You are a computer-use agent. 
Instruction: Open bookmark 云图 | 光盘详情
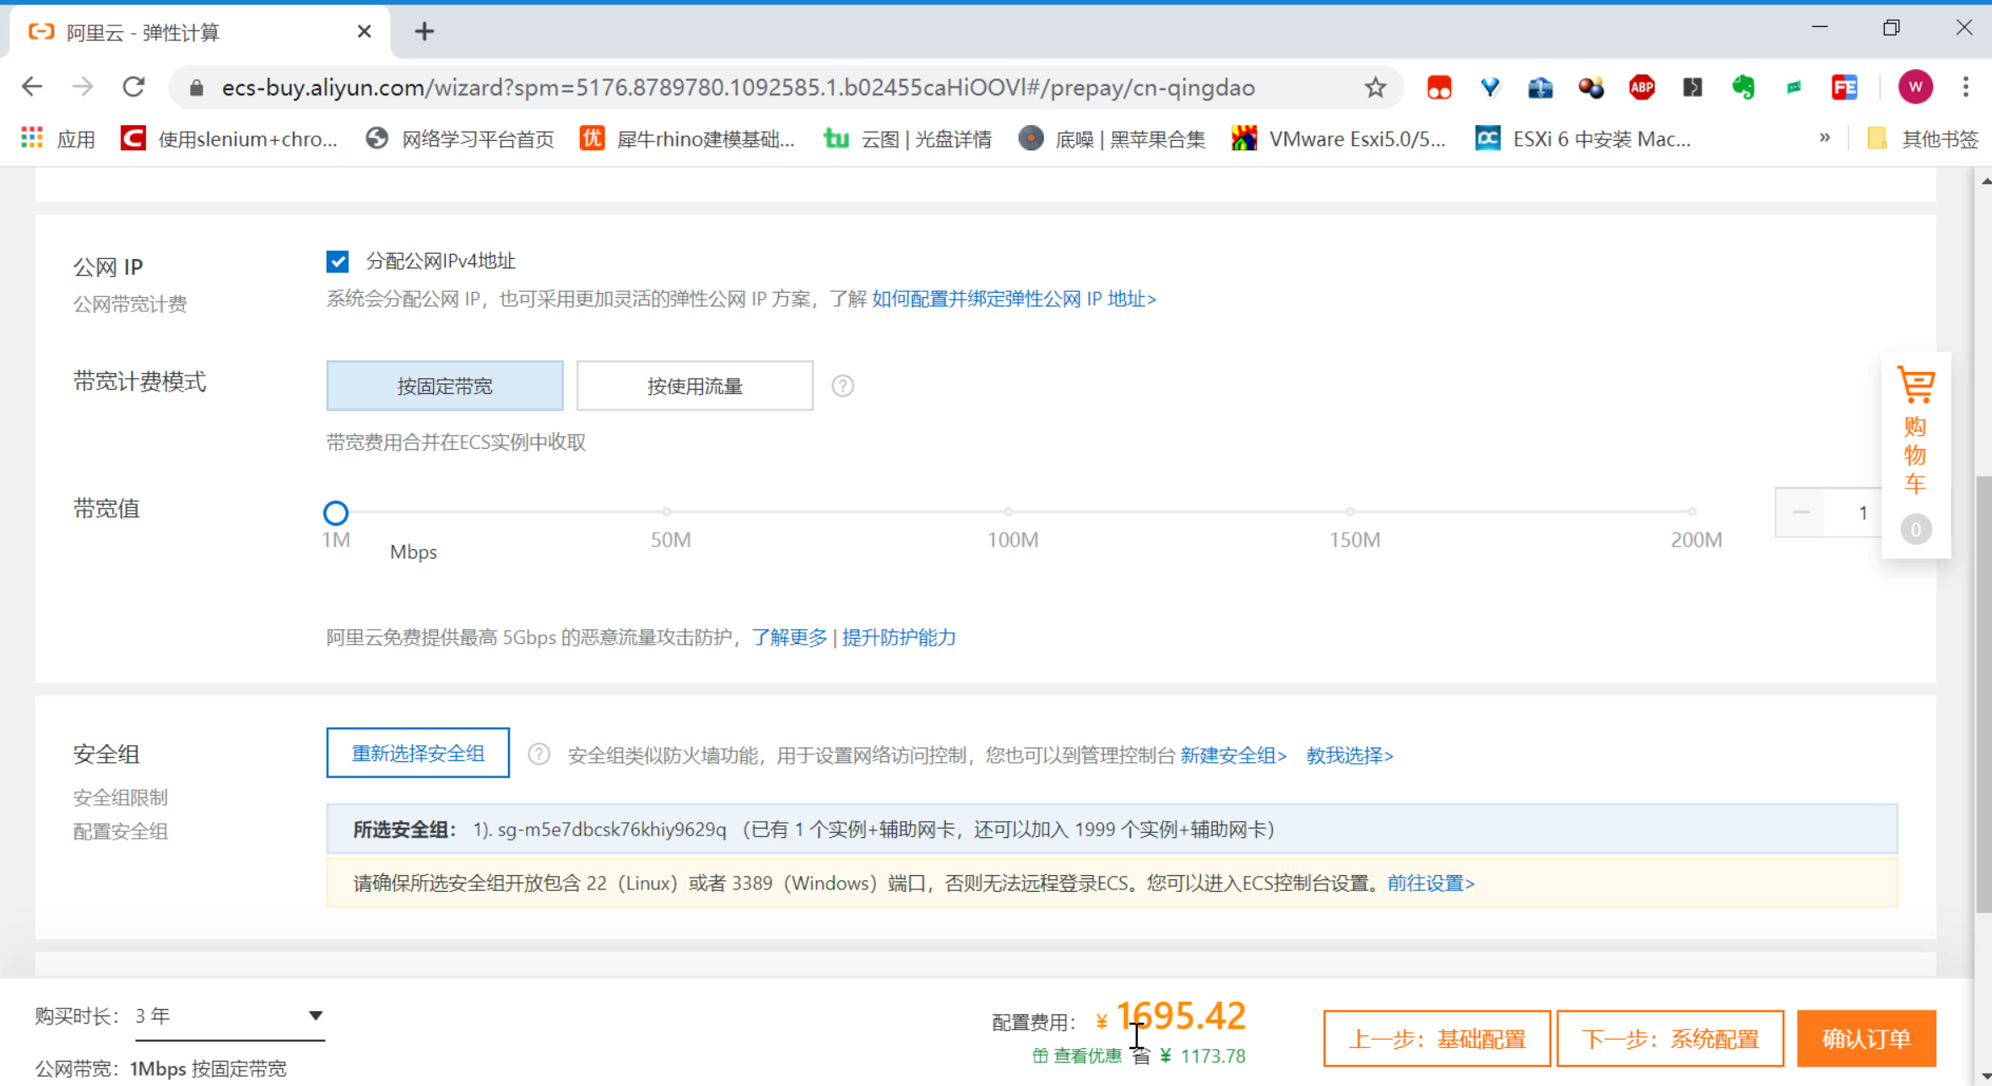click(x=907, y=138)
